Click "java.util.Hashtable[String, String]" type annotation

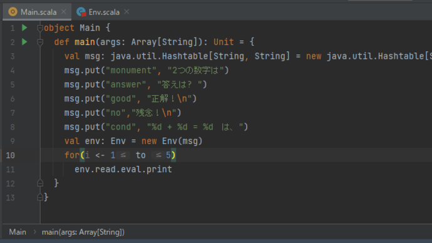click(x=200, y=56)
